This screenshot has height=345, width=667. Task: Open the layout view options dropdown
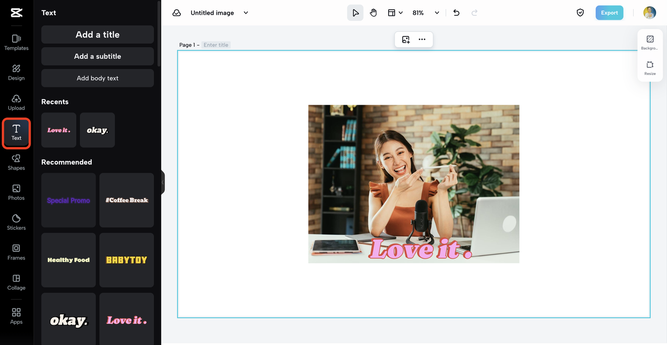coord(395,13)
